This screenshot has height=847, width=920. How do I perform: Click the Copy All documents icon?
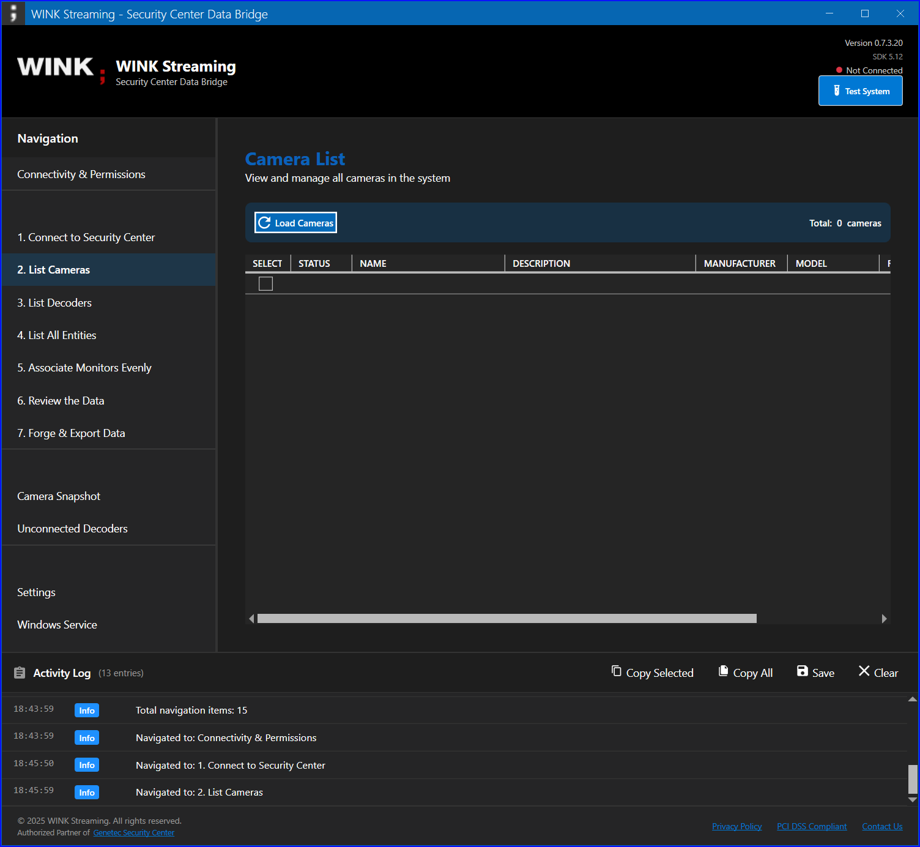[x=724, y=671]
